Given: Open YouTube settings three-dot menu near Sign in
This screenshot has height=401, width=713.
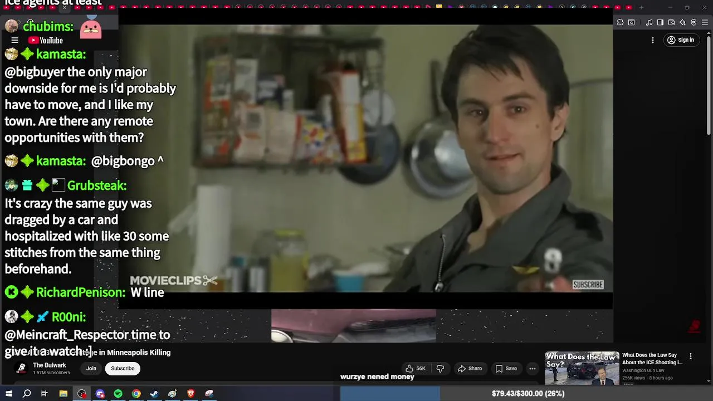Looking at the screenshot, I should pyautogui.click(x=652, y=40).
